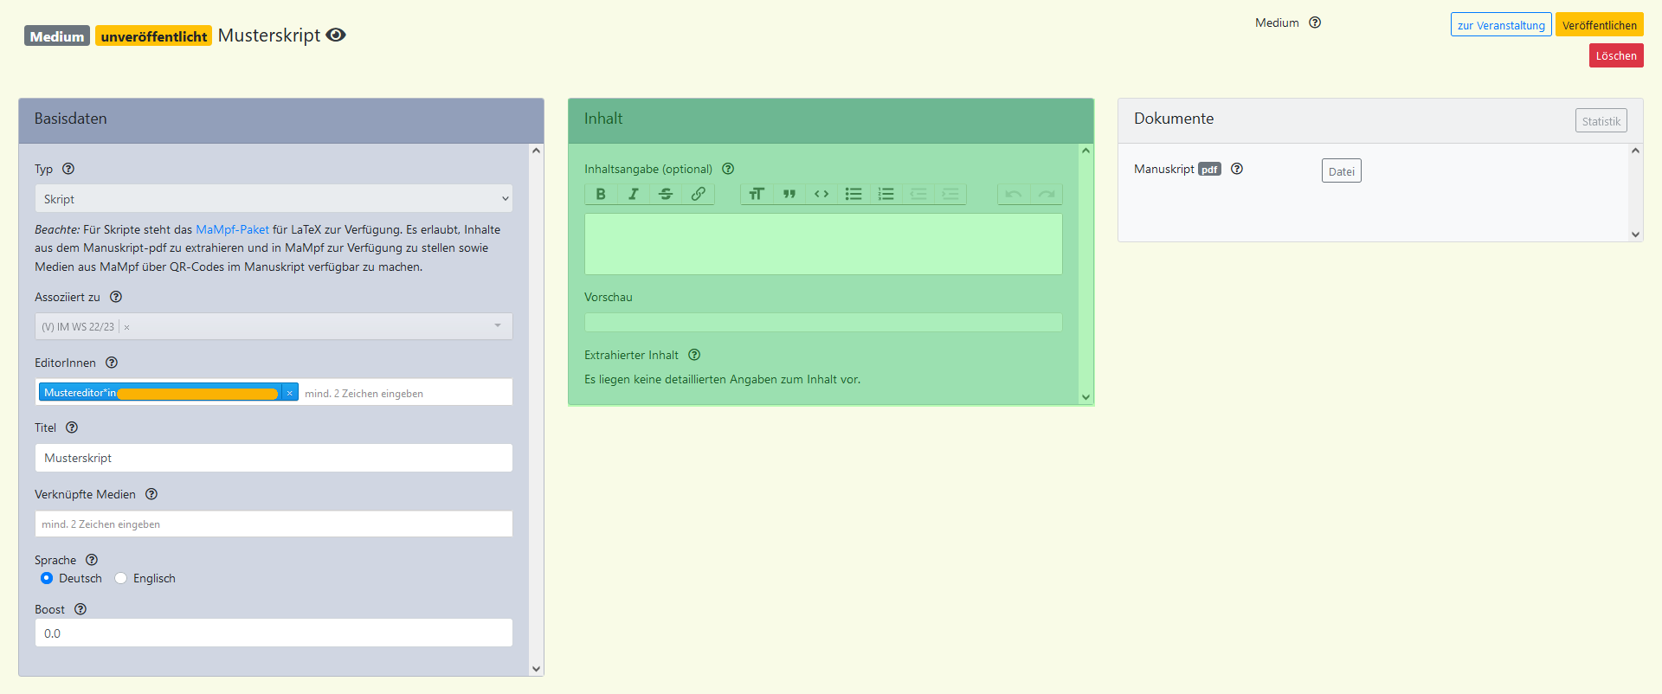Screen dimensions: 1662x694
Task: Click the Dokumente panel scroll-down arrow
Action: 1635,235
